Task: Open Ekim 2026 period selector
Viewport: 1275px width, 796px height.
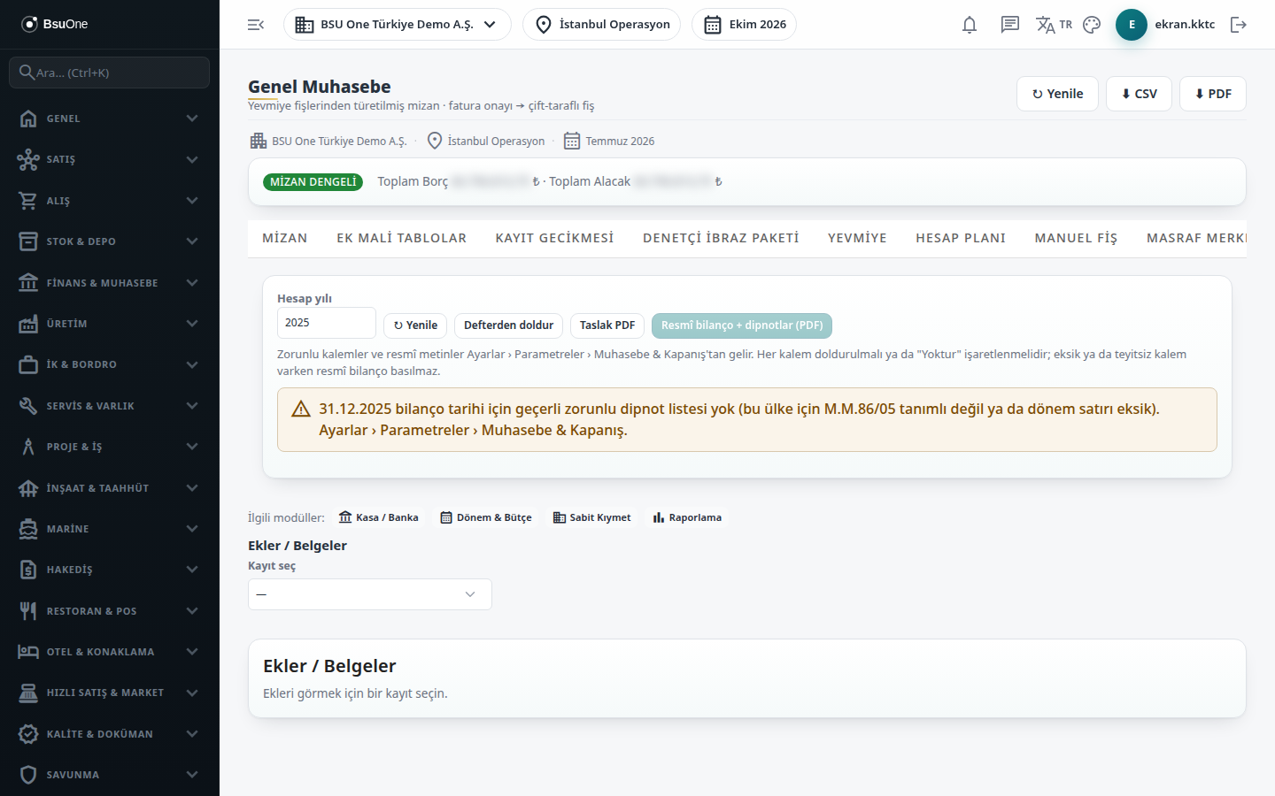Action: coord(744,25)
